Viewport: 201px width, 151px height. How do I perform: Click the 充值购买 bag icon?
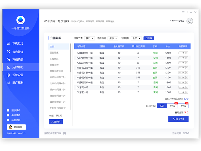click(8, 59)
